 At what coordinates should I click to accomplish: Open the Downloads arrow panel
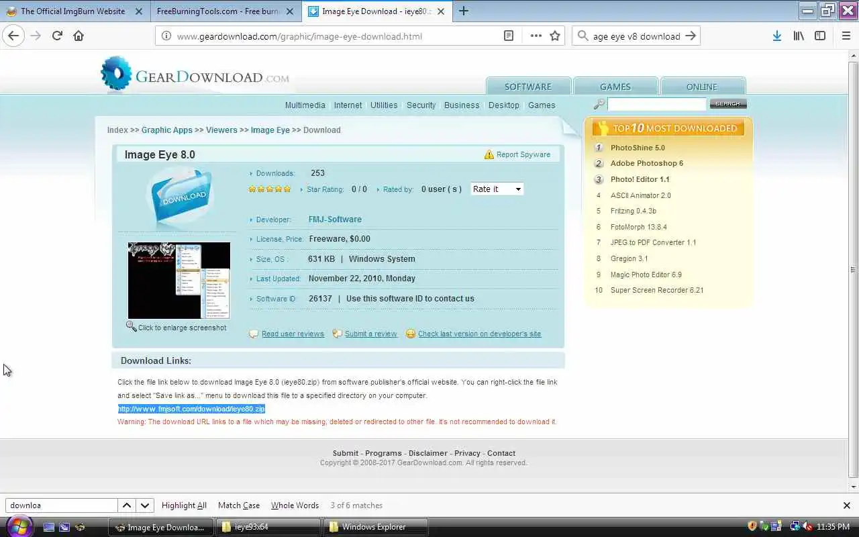[x=776, y=36]
